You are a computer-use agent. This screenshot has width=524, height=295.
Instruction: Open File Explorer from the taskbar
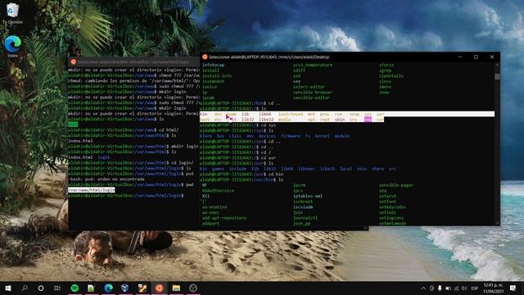[x=176, y=288]
